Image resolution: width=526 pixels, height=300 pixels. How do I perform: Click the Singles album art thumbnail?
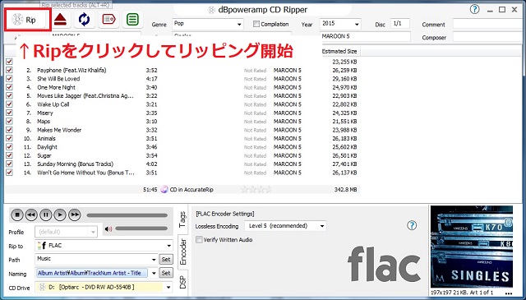pyautogui.click(x=472, y=247)
